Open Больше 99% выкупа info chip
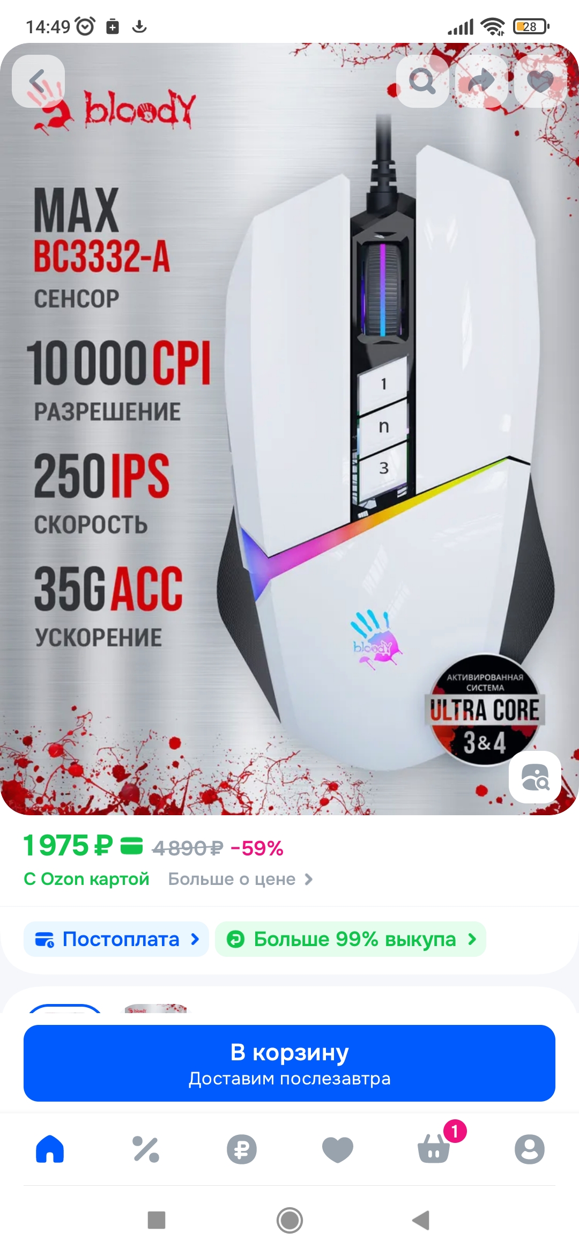This screenshot has height=1255, width=579. click(x=351, y=939)
